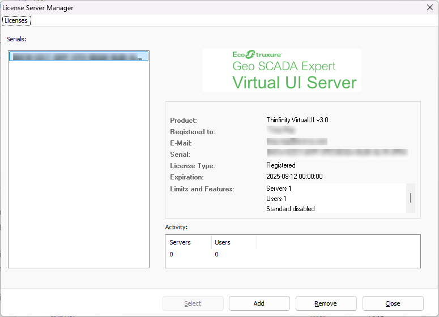Click the Limits and Features scrollbar thumb

[411, 198]
